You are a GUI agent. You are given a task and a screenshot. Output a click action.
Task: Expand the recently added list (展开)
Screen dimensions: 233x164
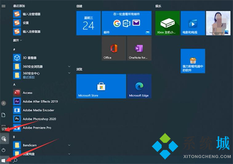(x=17, y=40)
